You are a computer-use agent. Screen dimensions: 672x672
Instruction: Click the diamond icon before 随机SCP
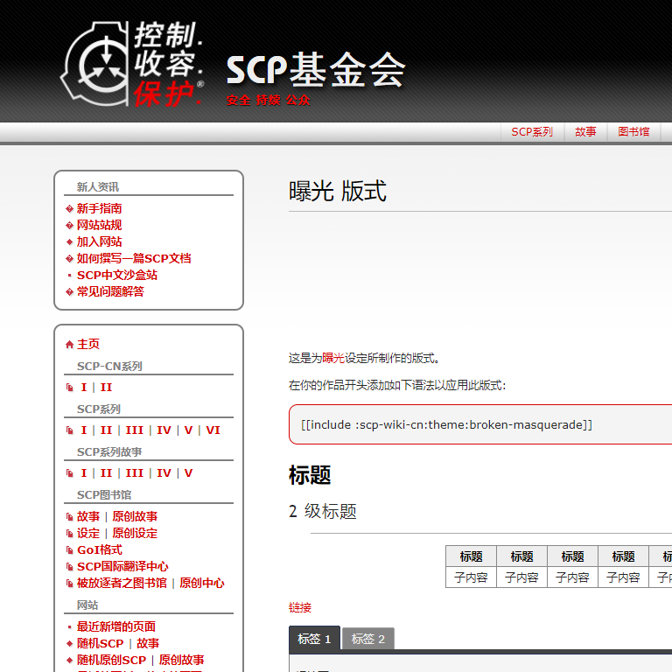(70, 644)
